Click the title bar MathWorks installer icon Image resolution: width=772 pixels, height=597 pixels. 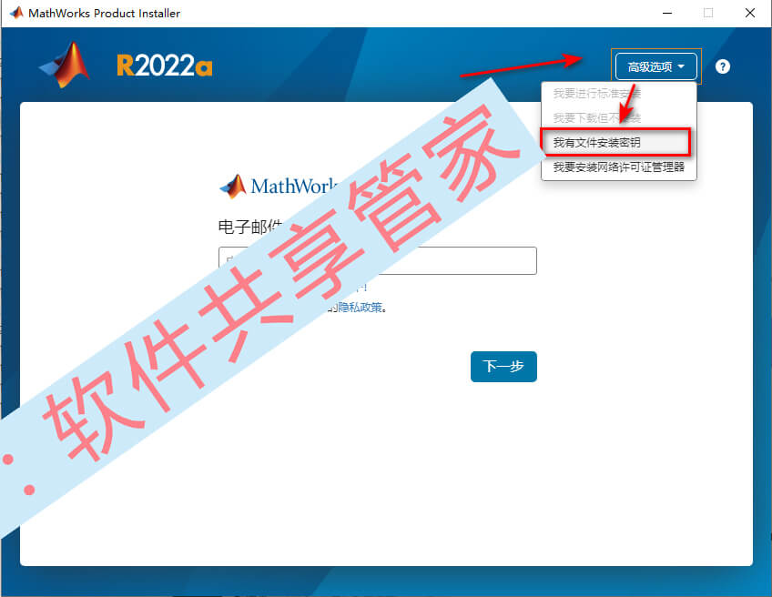point(16,13)
